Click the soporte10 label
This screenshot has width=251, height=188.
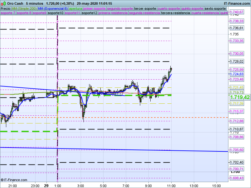[x=56, y=13]
